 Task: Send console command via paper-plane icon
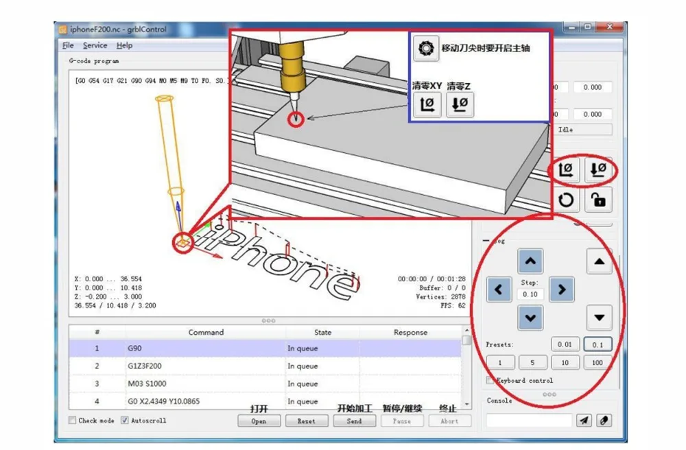(x=584, y=421)
